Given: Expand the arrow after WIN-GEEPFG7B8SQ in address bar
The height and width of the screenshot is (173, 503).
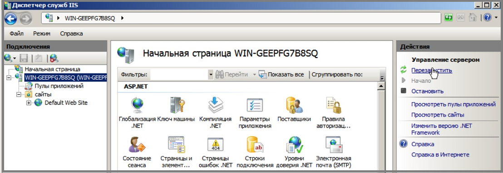Looking at the screenshot, I should [x=122, y=18].
